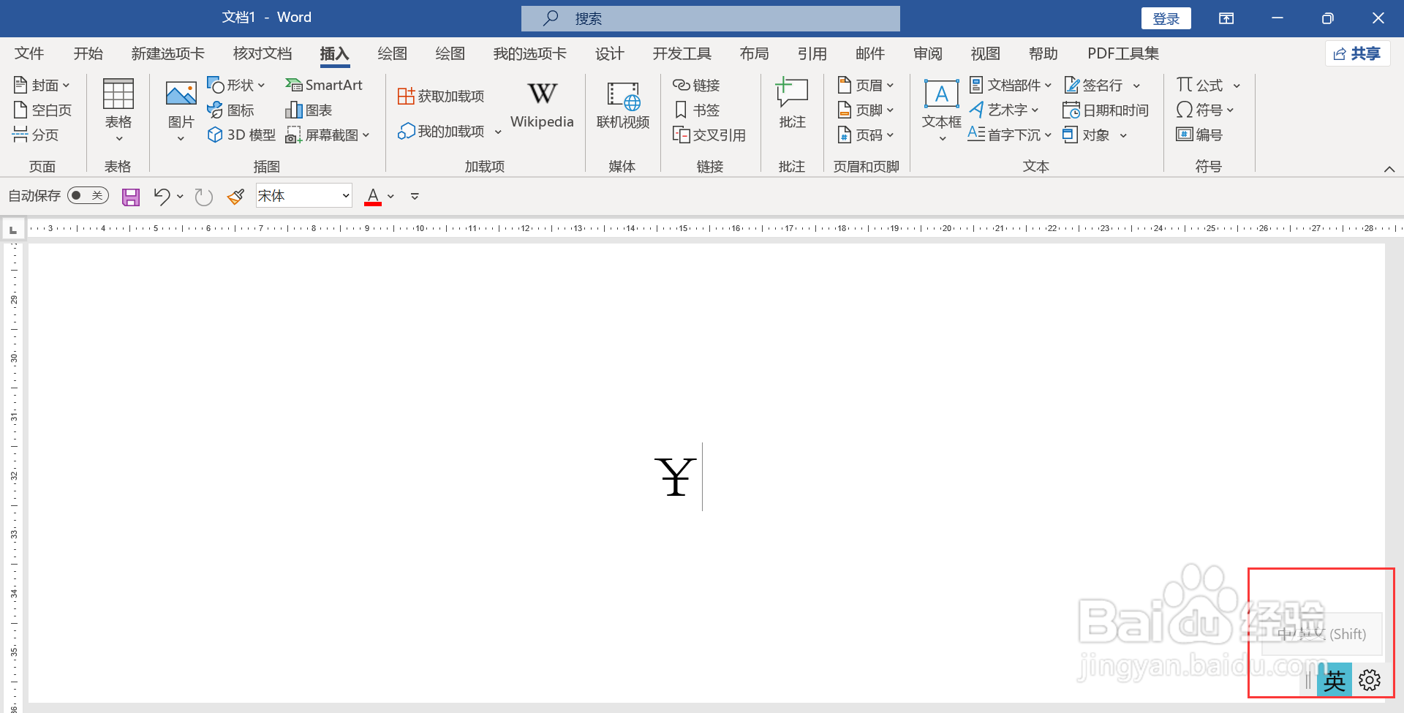Collapse the ribbon with the chevron
This screenshot has width=1404, height=713.
click(1389, 169)
